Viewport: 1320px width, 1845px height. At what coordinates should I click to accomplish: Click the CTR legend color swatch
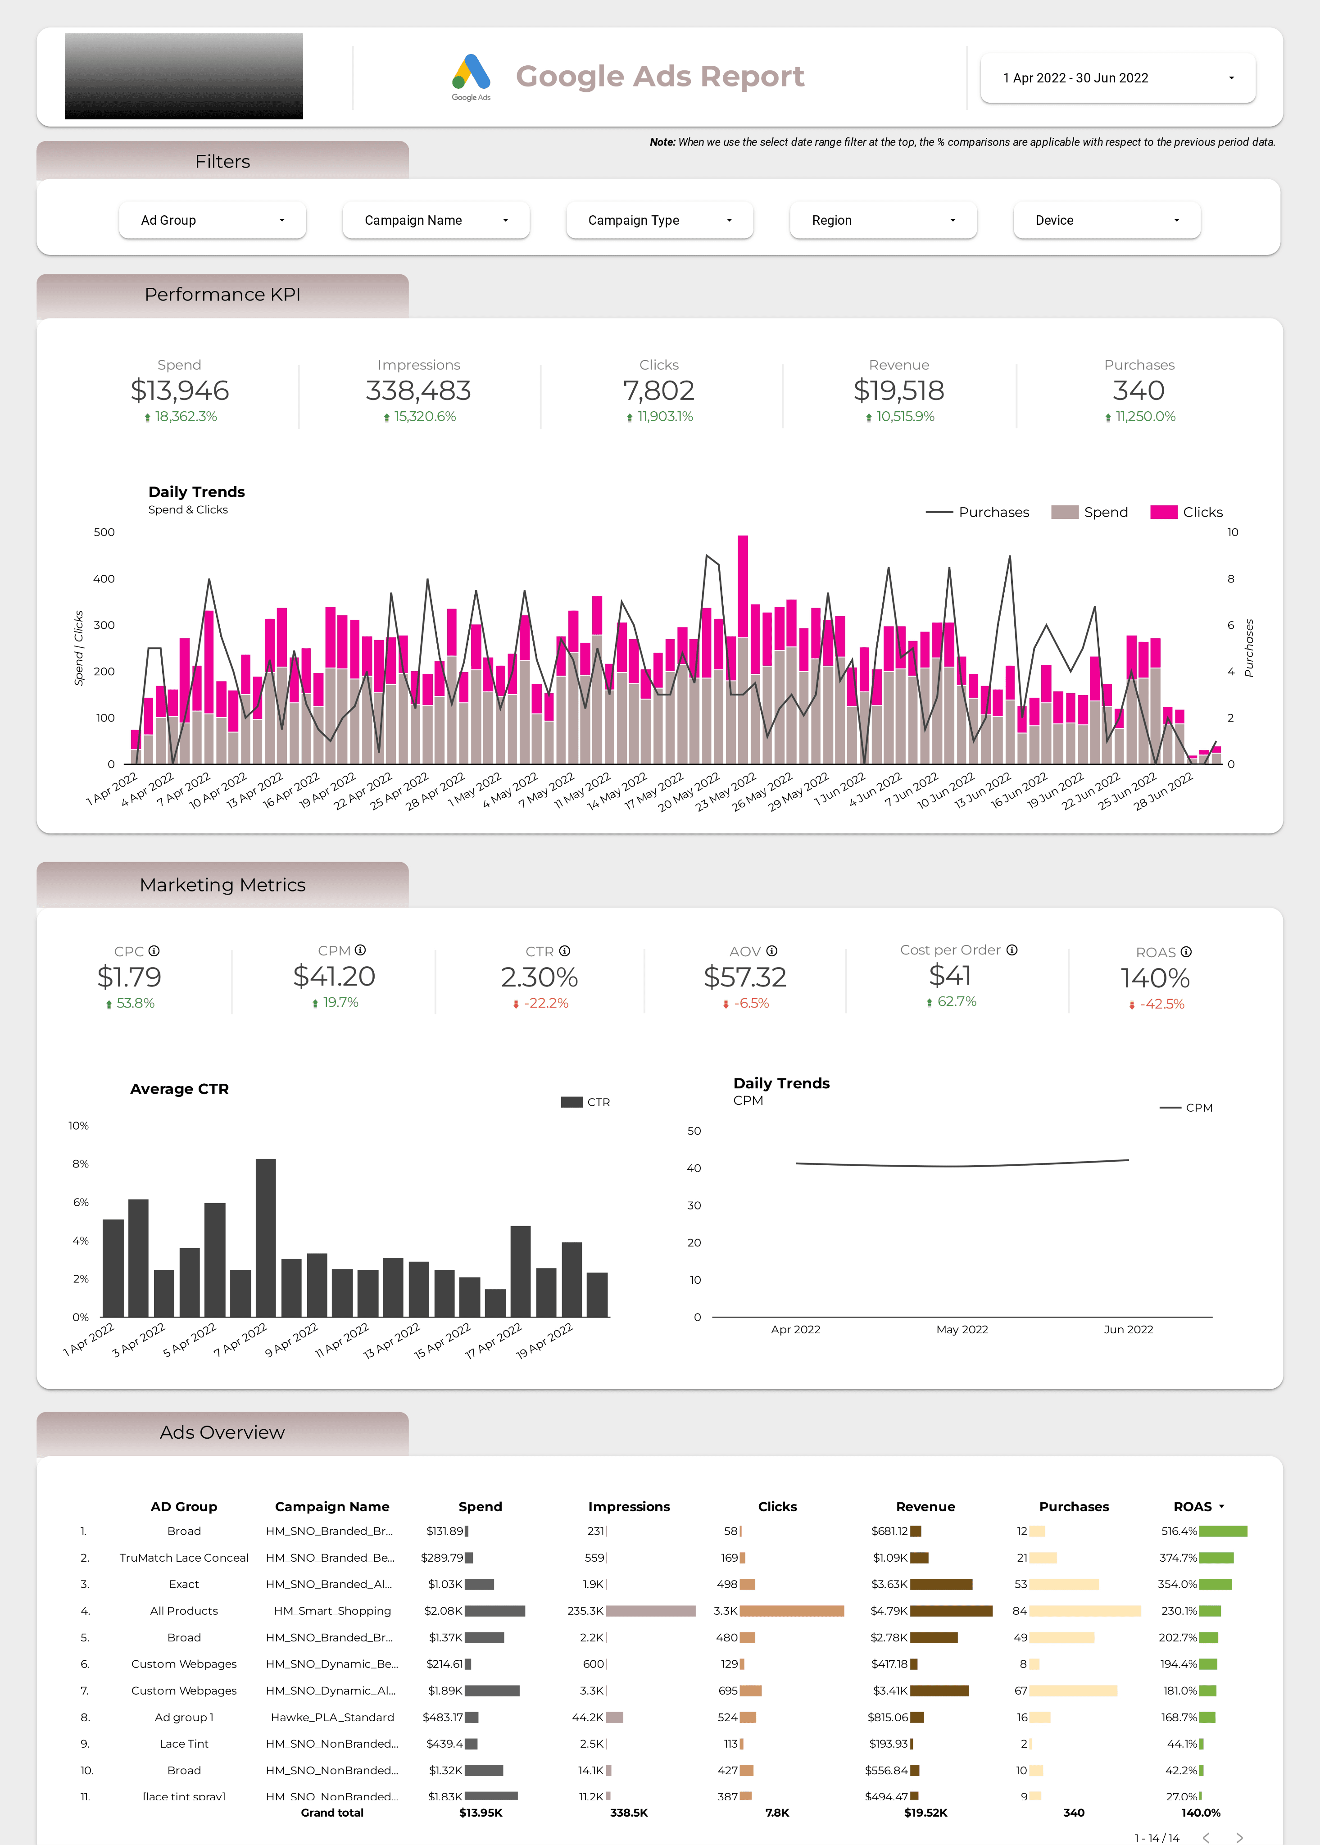coord(572,1102)
